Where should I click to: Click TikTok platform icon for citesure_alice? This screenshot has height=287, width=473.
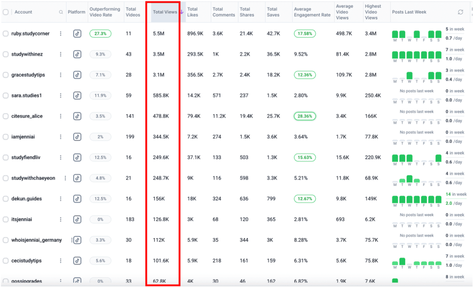pos(77,116)
